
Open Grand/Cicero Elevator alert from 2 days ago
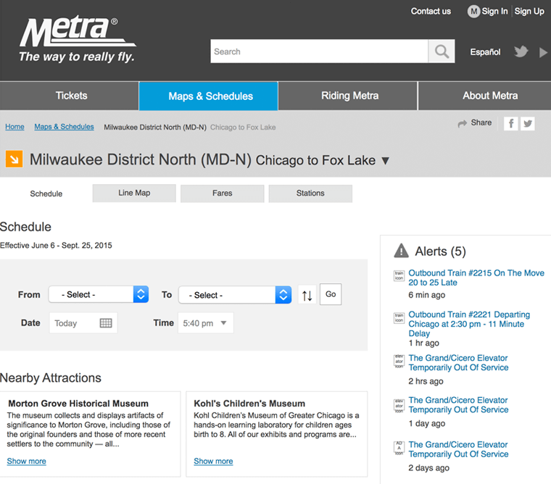[458, 449]
